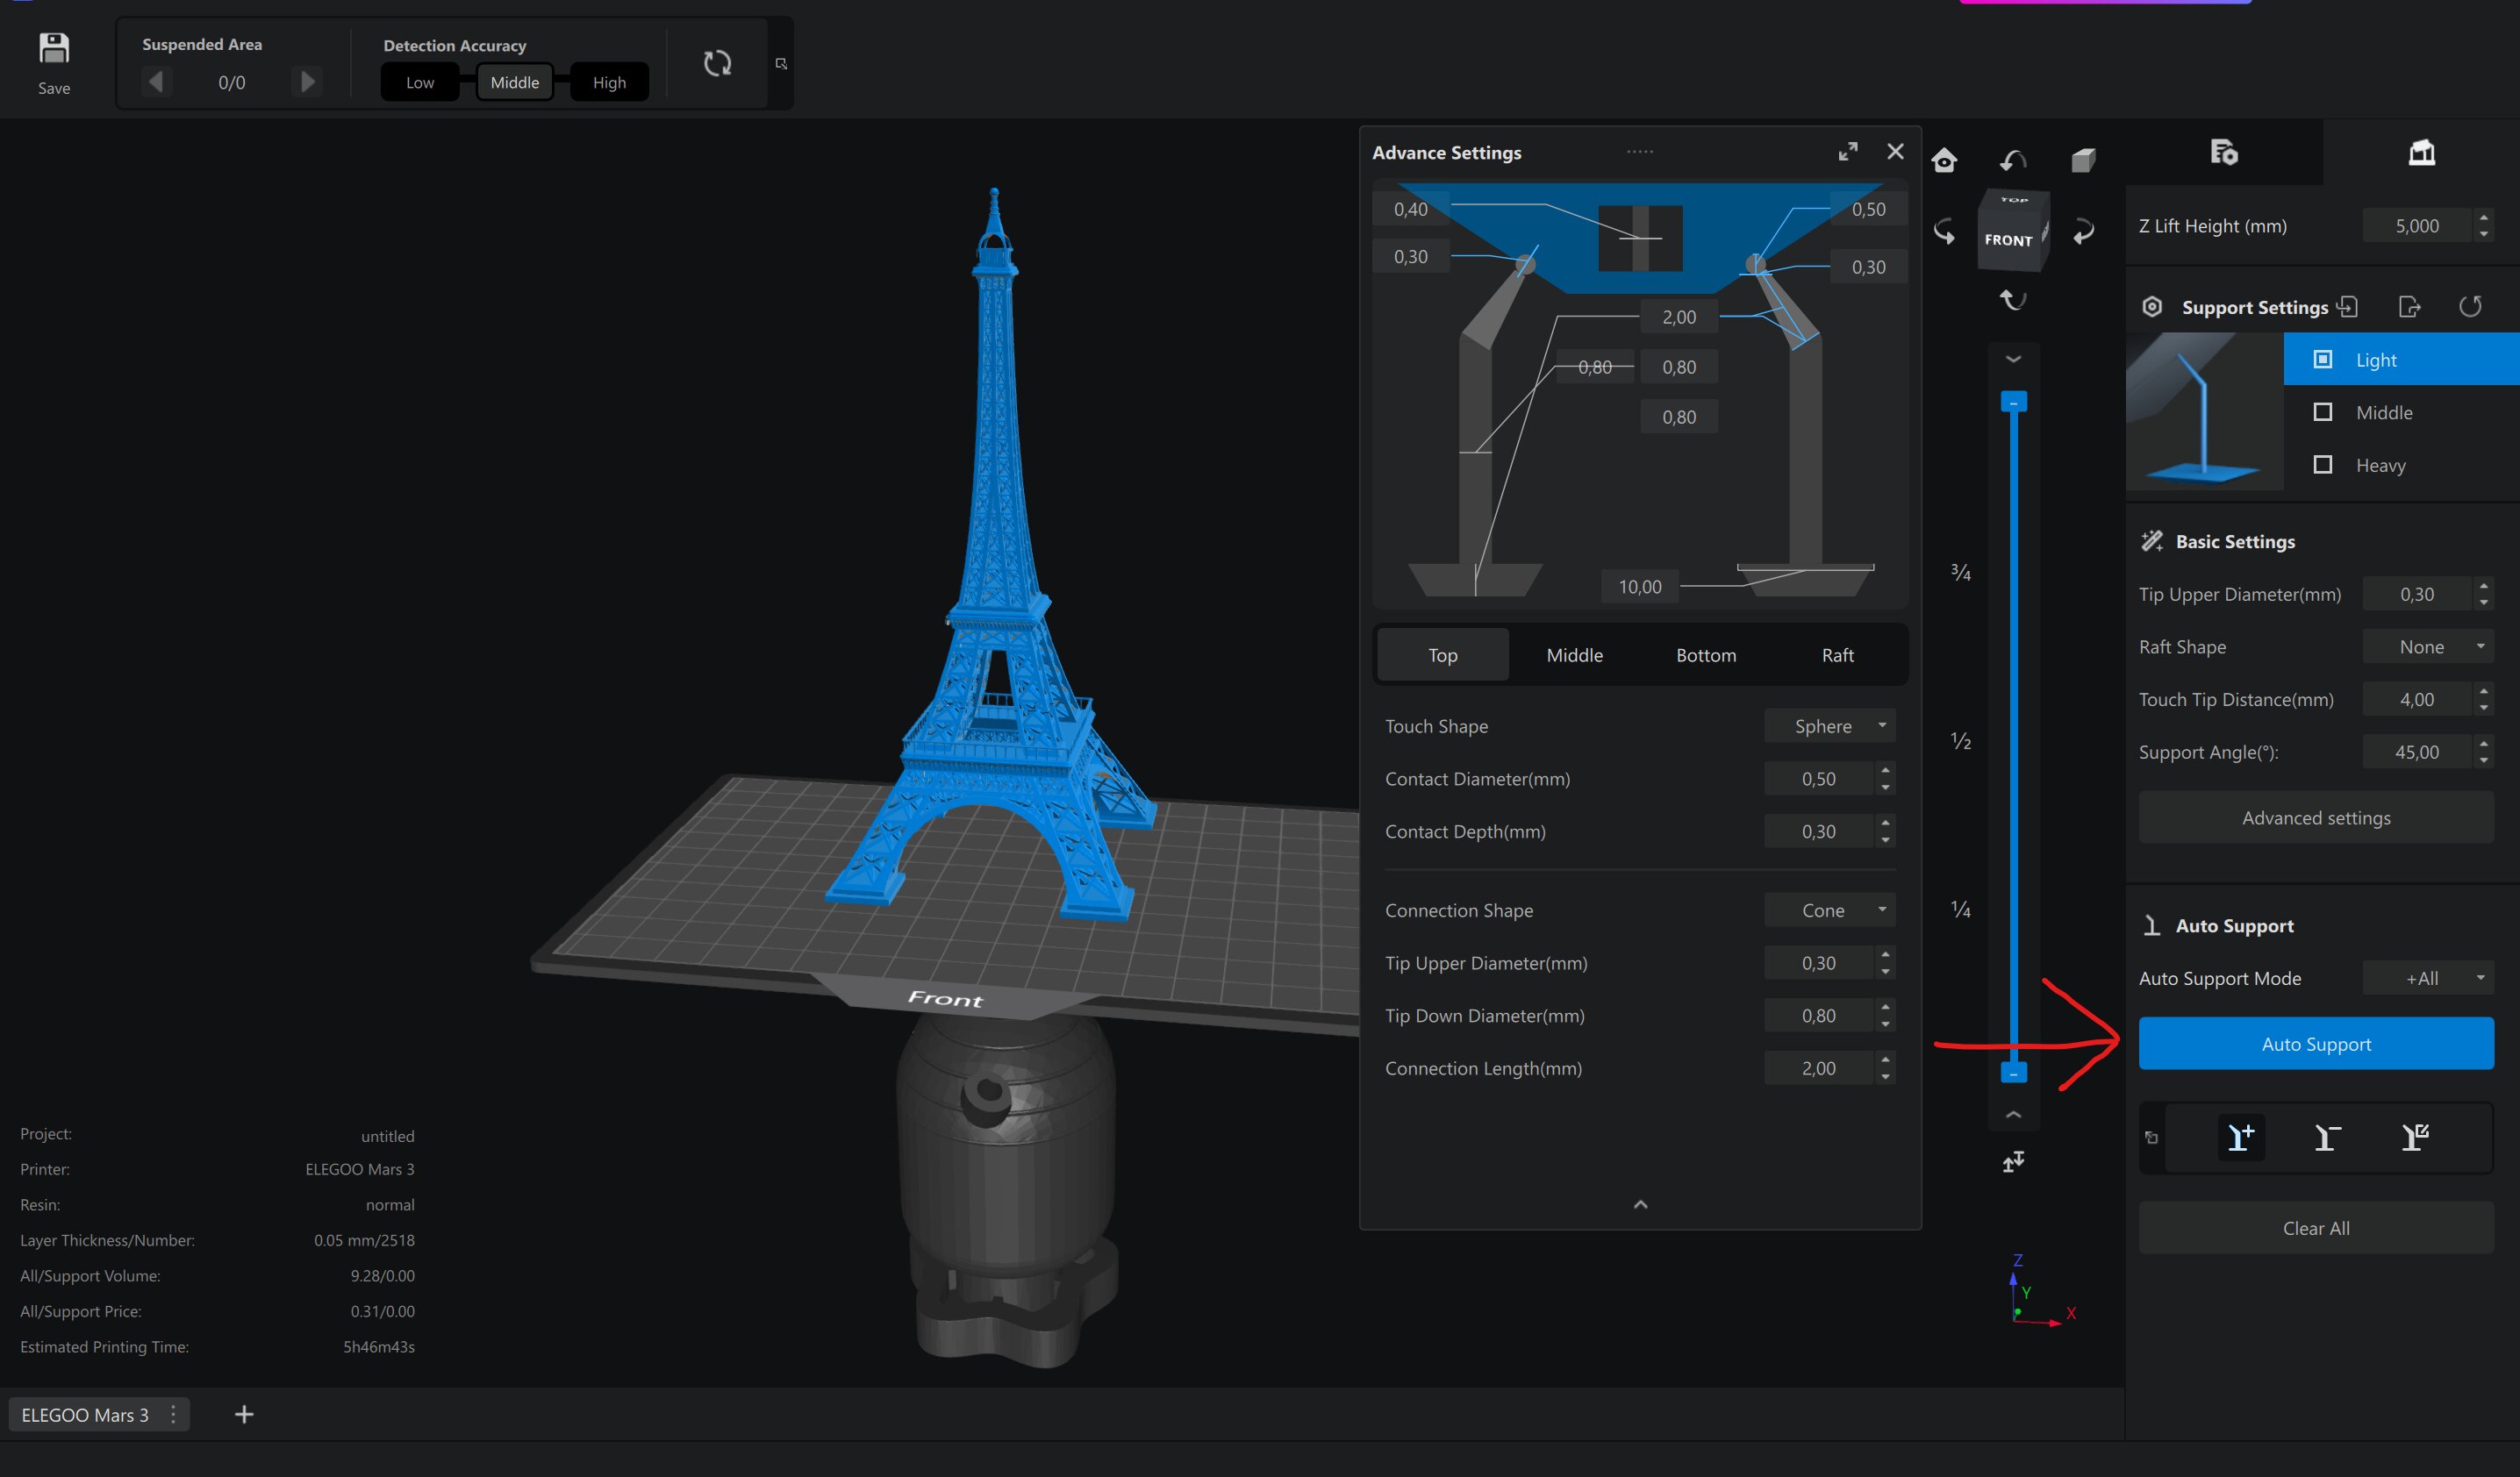Import support settings profile icon
The image size is (2520, 1477).
coord(2347,307)
